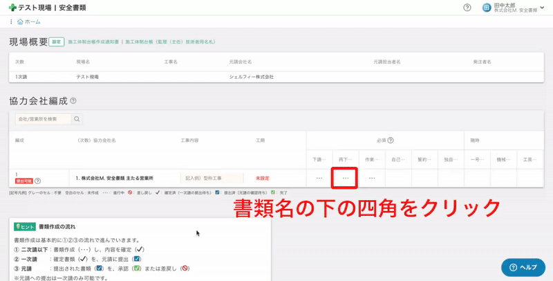Click the magnifier search button
553x281 pixels.
coord(77,119)
